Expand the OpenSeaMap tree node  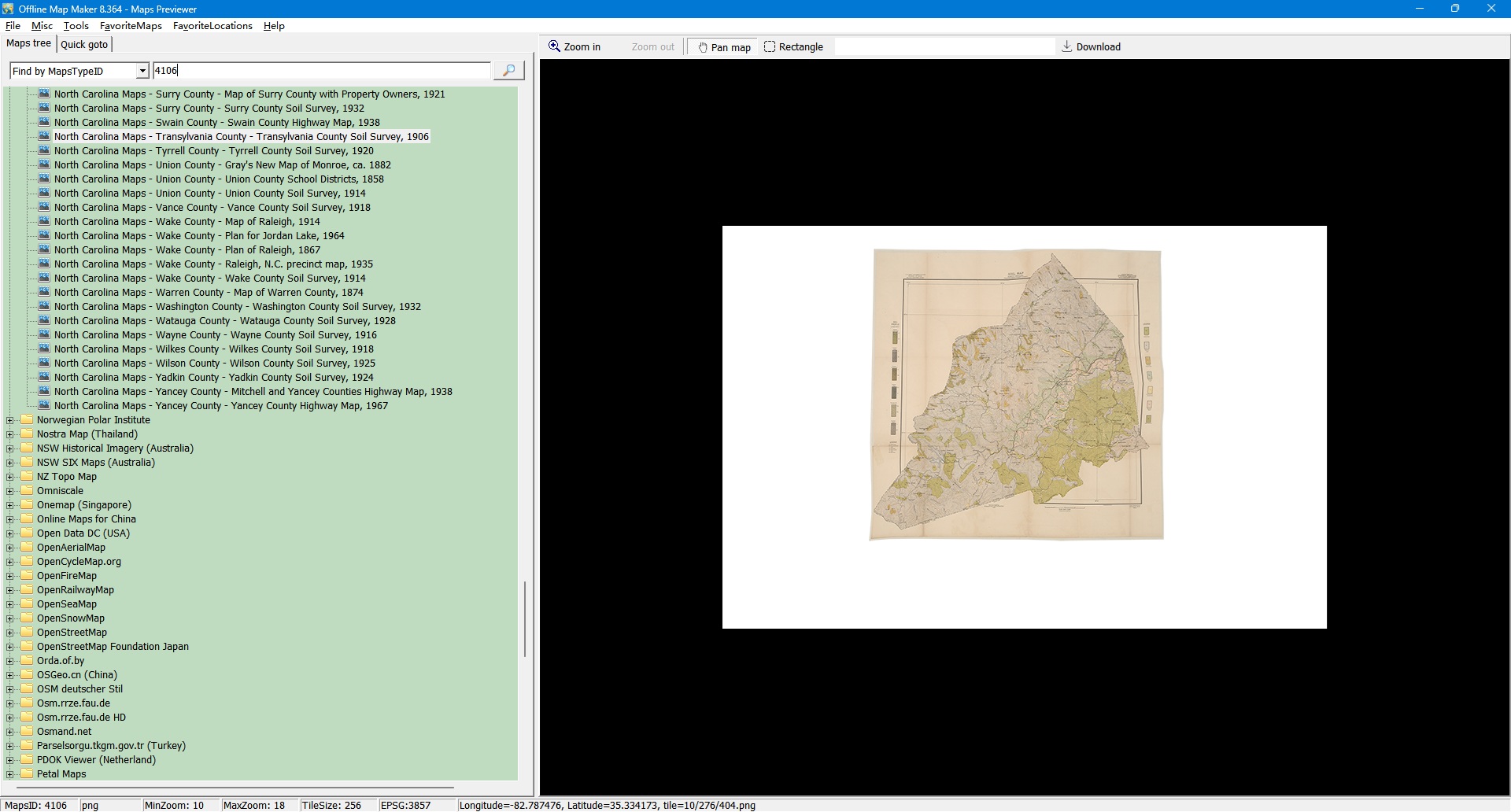pos(10,604)
